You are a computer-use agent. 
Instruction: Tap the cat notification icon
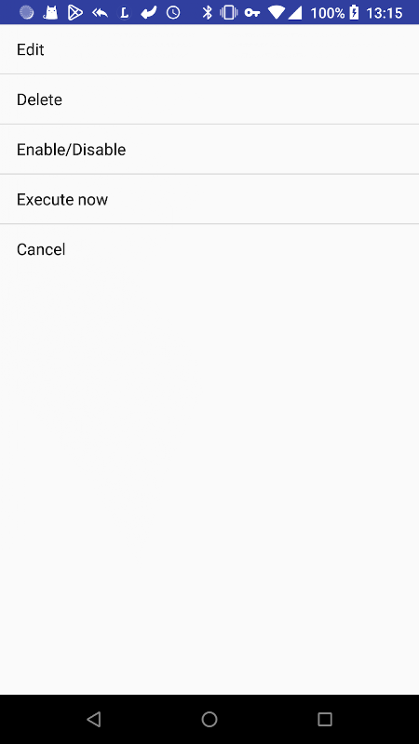[x=50, y=13]
